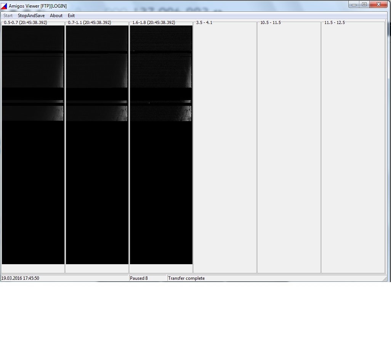The height and width of the screenshot is (351, 391).
Task: Click the 0.5-0.7 (20:45:38.392) label
Action: (26, 22)
